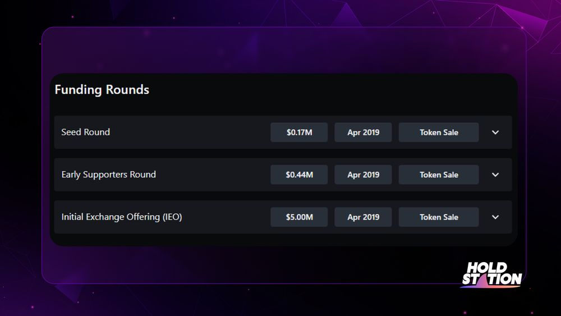Image resolution: width=561 pixels, height=316 pixels.
Task: Expand the Seed Round chevron
Action: pyautogui.click(x=495, y=132)
